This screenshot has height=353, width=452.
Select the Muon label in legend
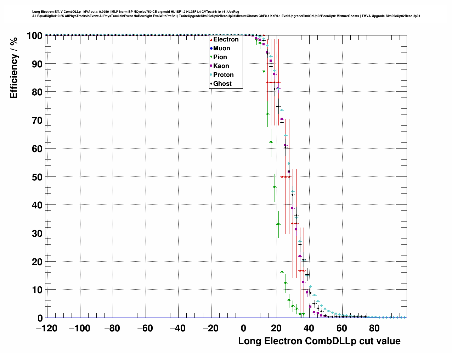tap(221, 48)
